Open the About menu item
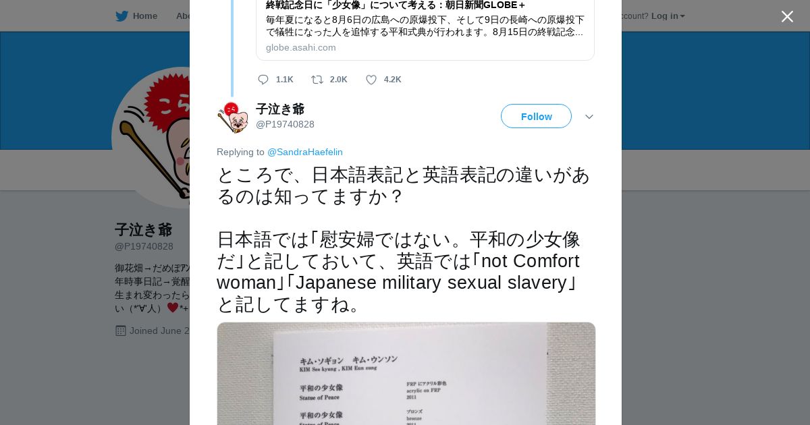810x425 pixels. (183, 16)
